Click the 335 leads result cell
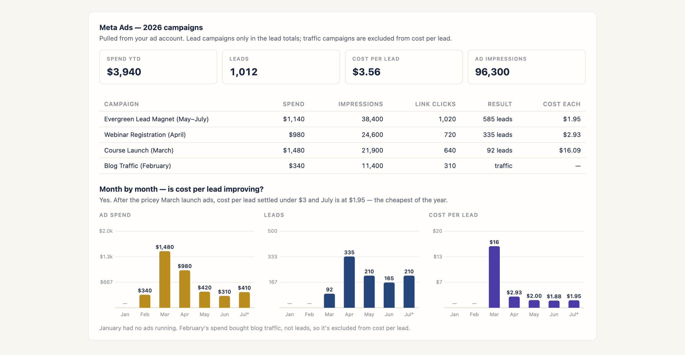 [498, 135]
